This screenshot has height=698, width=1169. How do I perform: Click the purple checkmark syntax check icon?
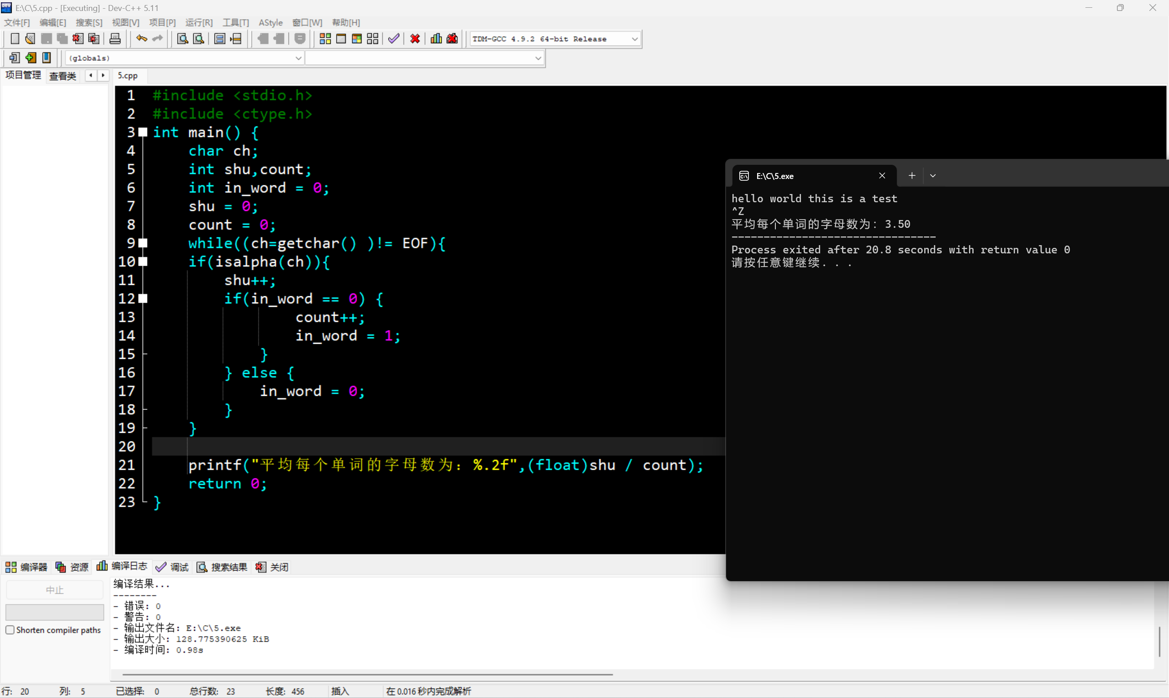394,38
